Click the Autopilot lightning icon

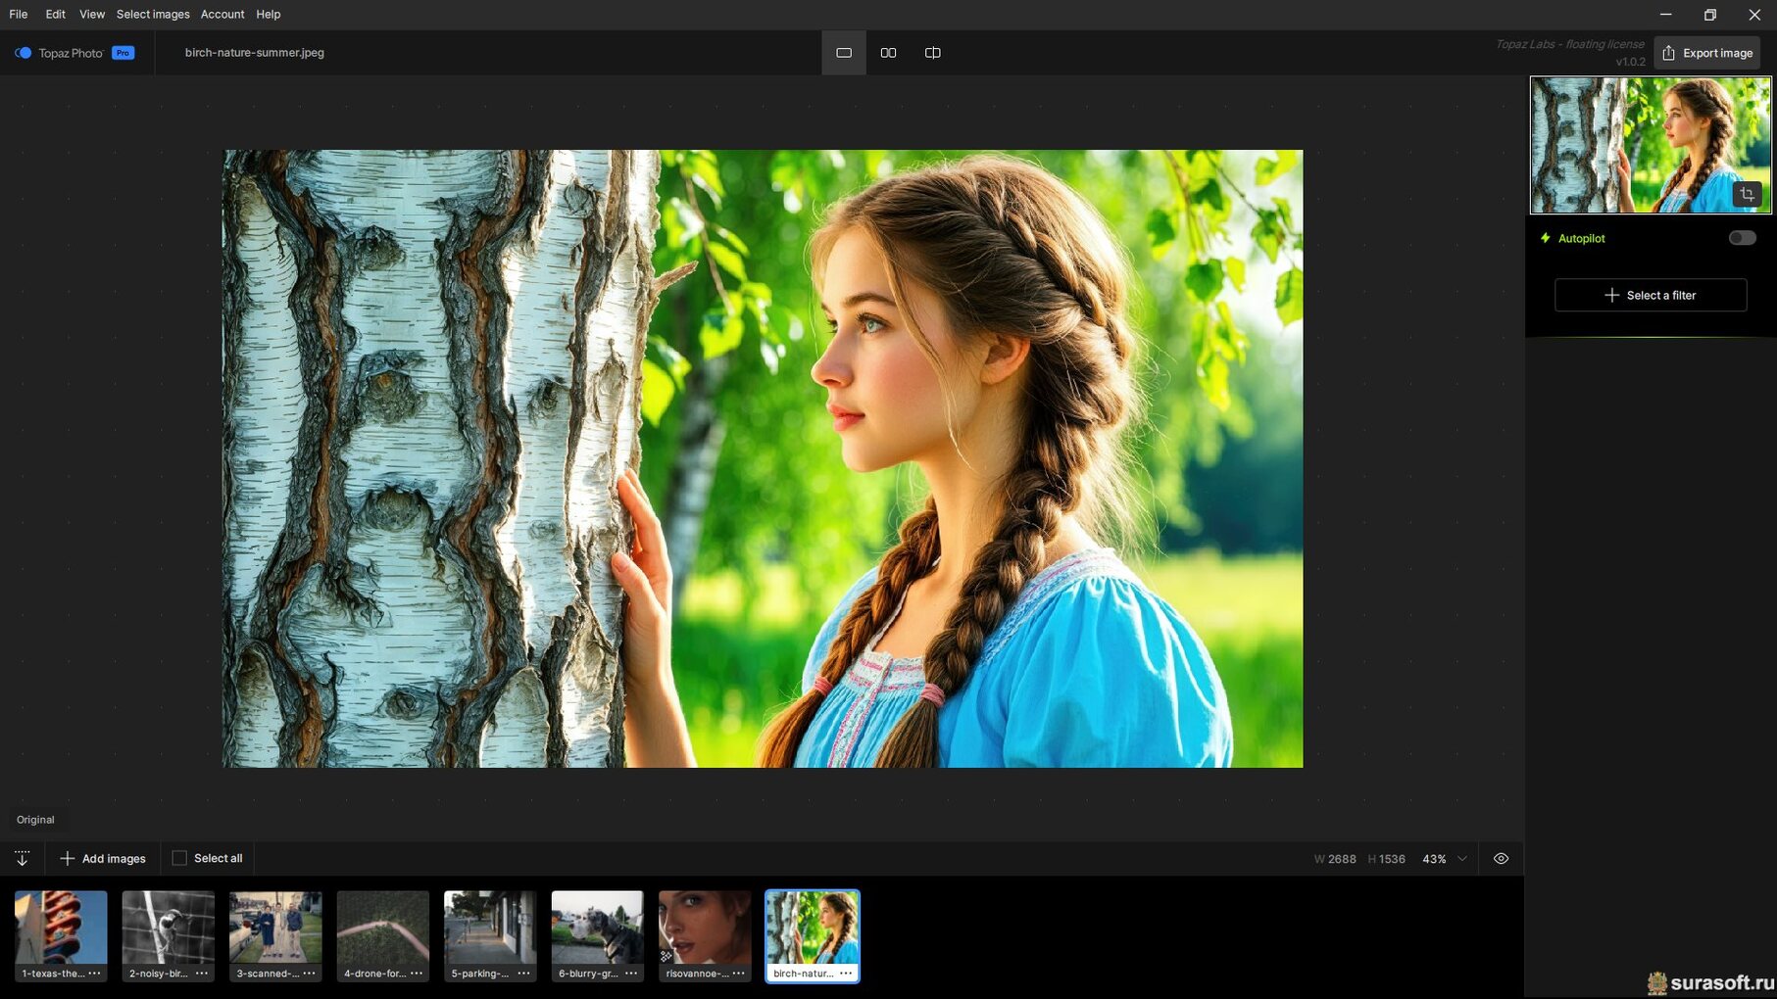(x=1546, y=238)
